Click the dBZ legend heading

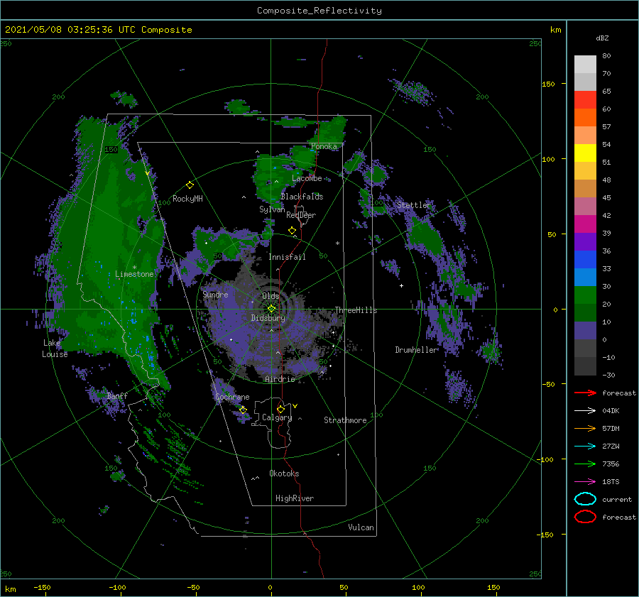[x=602, y=38]
